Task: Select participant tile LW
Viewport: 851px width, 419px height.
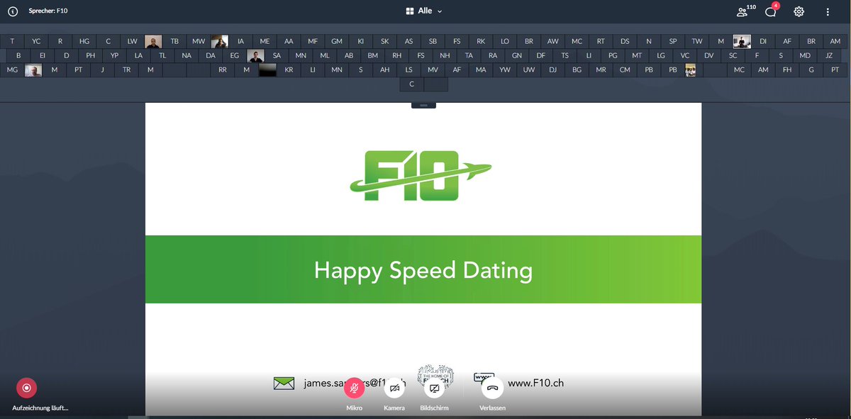Action: [133, 41]
